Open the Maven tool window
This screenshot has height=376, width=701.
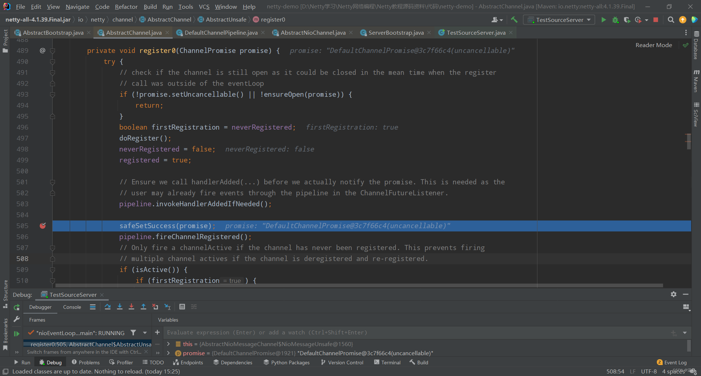(x=696, y=81)
